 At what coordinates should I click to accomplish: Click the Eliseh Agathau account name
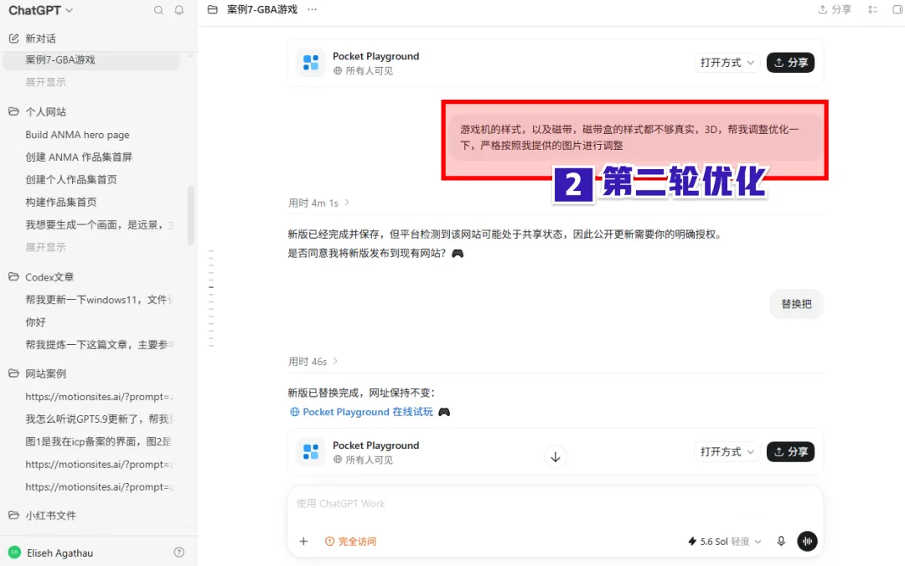click(x=60, y=553)
